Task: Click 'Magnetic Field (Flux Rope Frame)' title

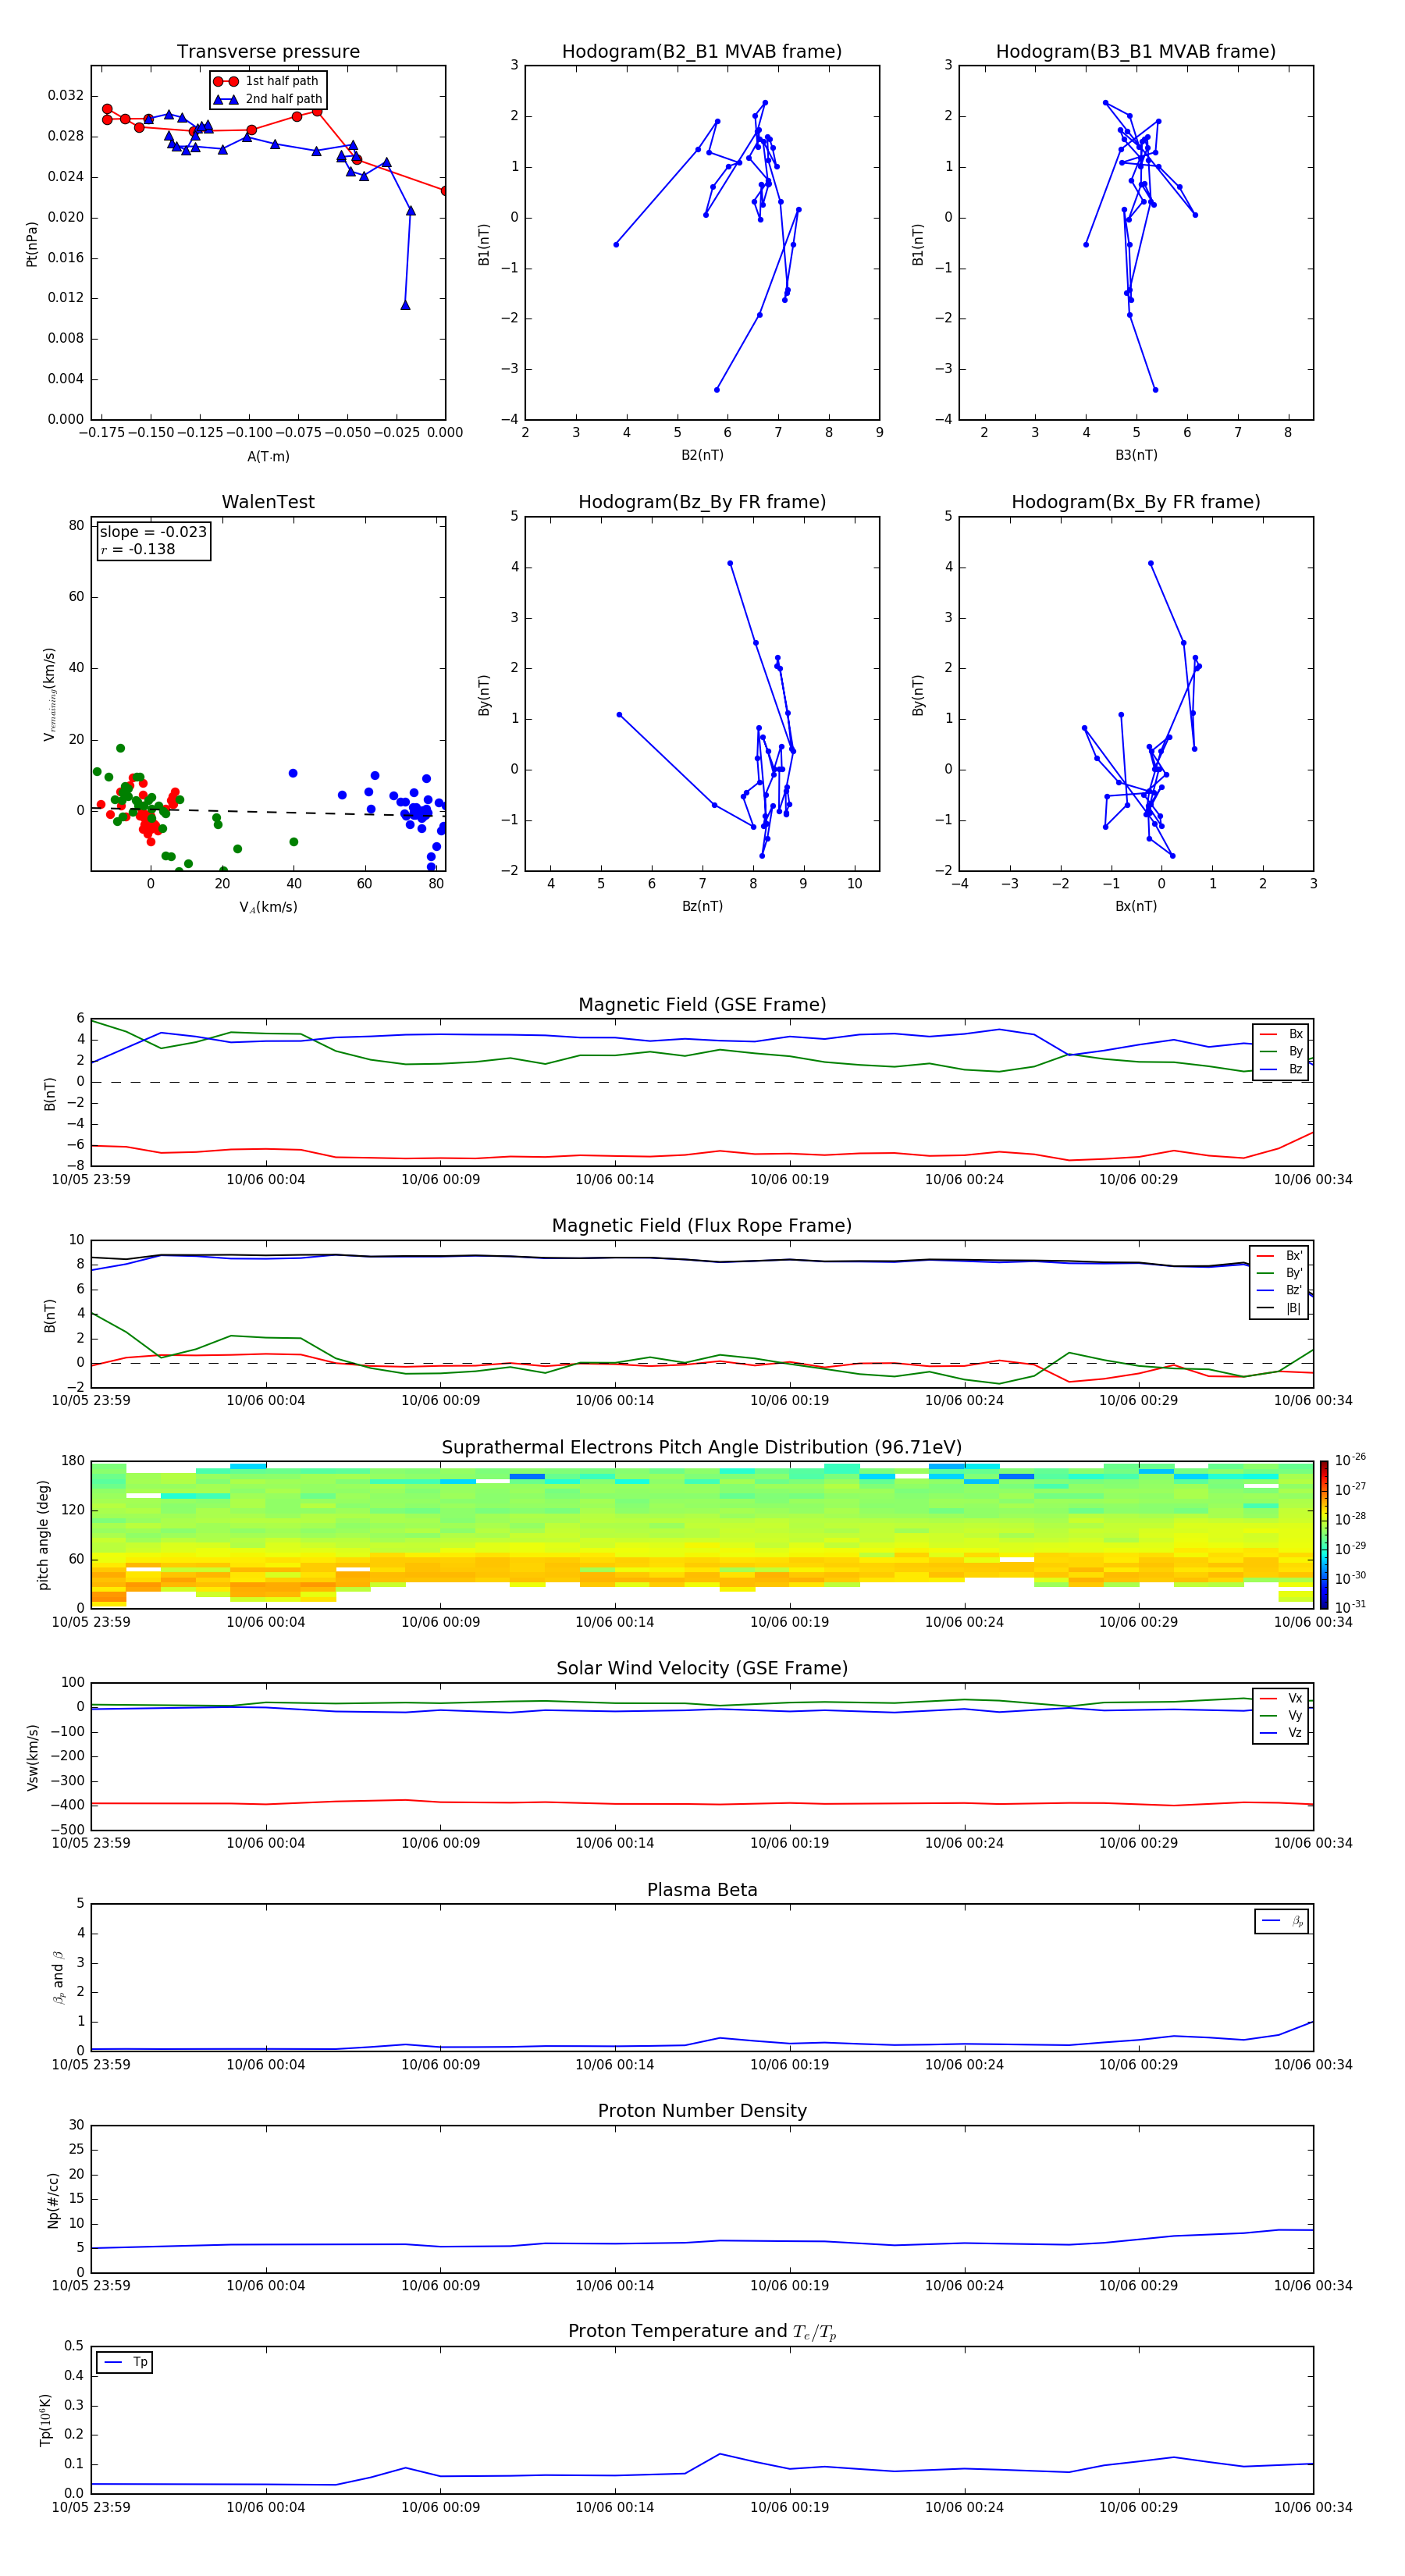Action: 702,1226
